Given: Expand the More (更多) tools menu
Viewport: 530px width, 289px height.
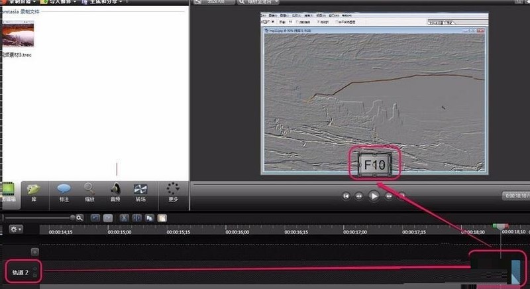Looking at the screenshot, I should [x=173, y=193].
